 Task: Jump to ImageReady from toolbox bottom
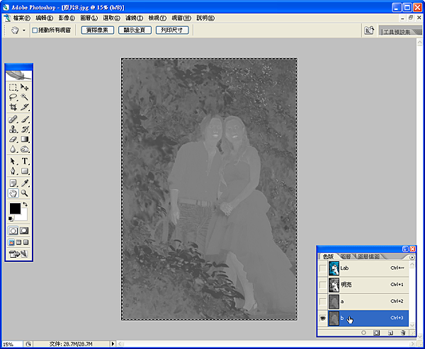(x=18, y=254)
